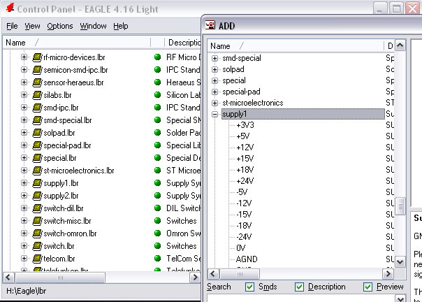This screenshot has width=422, height=302.
Task: Toggle green in-use dot for smd-ipc.lbr
Action: [x=157, y=108]
